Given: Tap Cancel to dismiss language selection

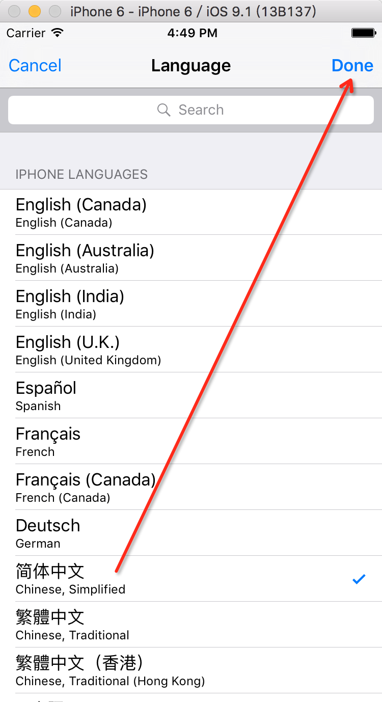Looking at the screenshot, I should pyautogui.click(x=35, y=66).
